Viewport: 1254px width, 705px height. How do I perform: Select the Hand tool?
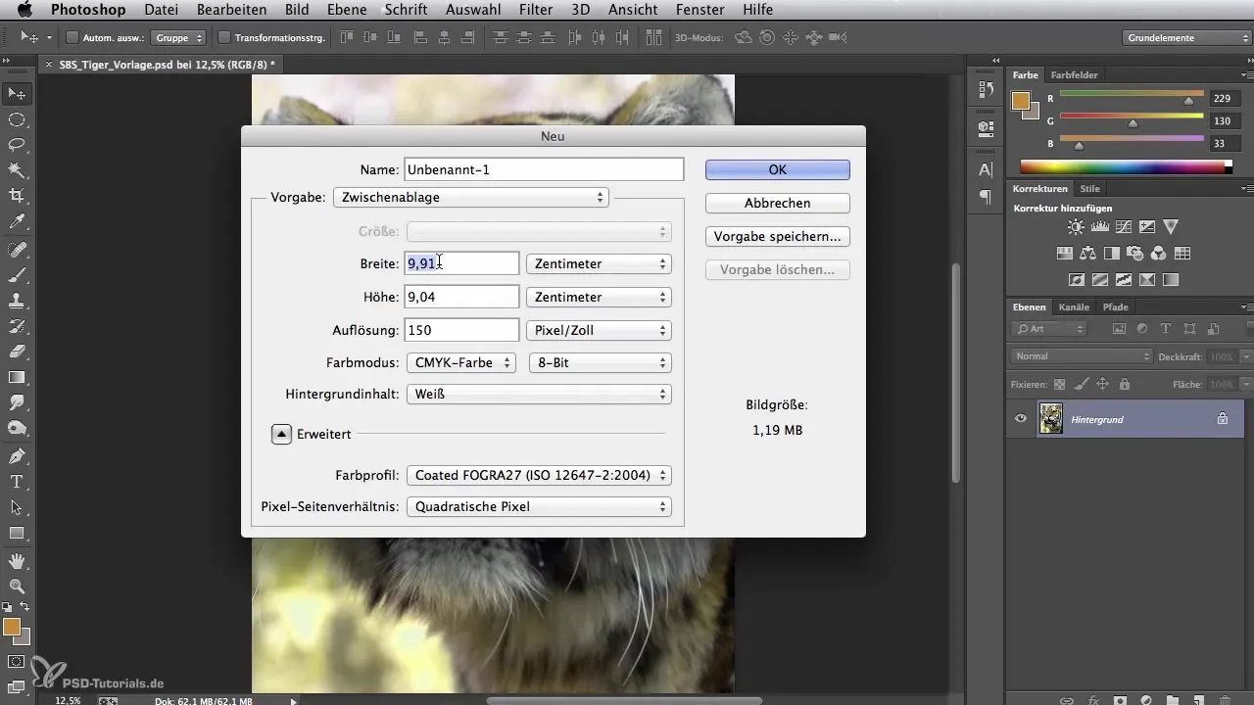click(17, 561)
